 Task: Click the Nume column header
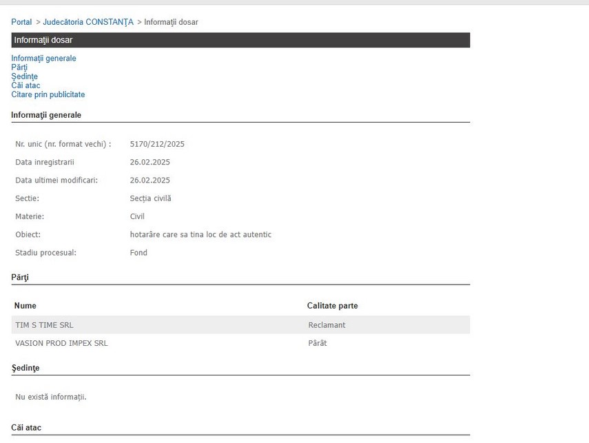25,305
